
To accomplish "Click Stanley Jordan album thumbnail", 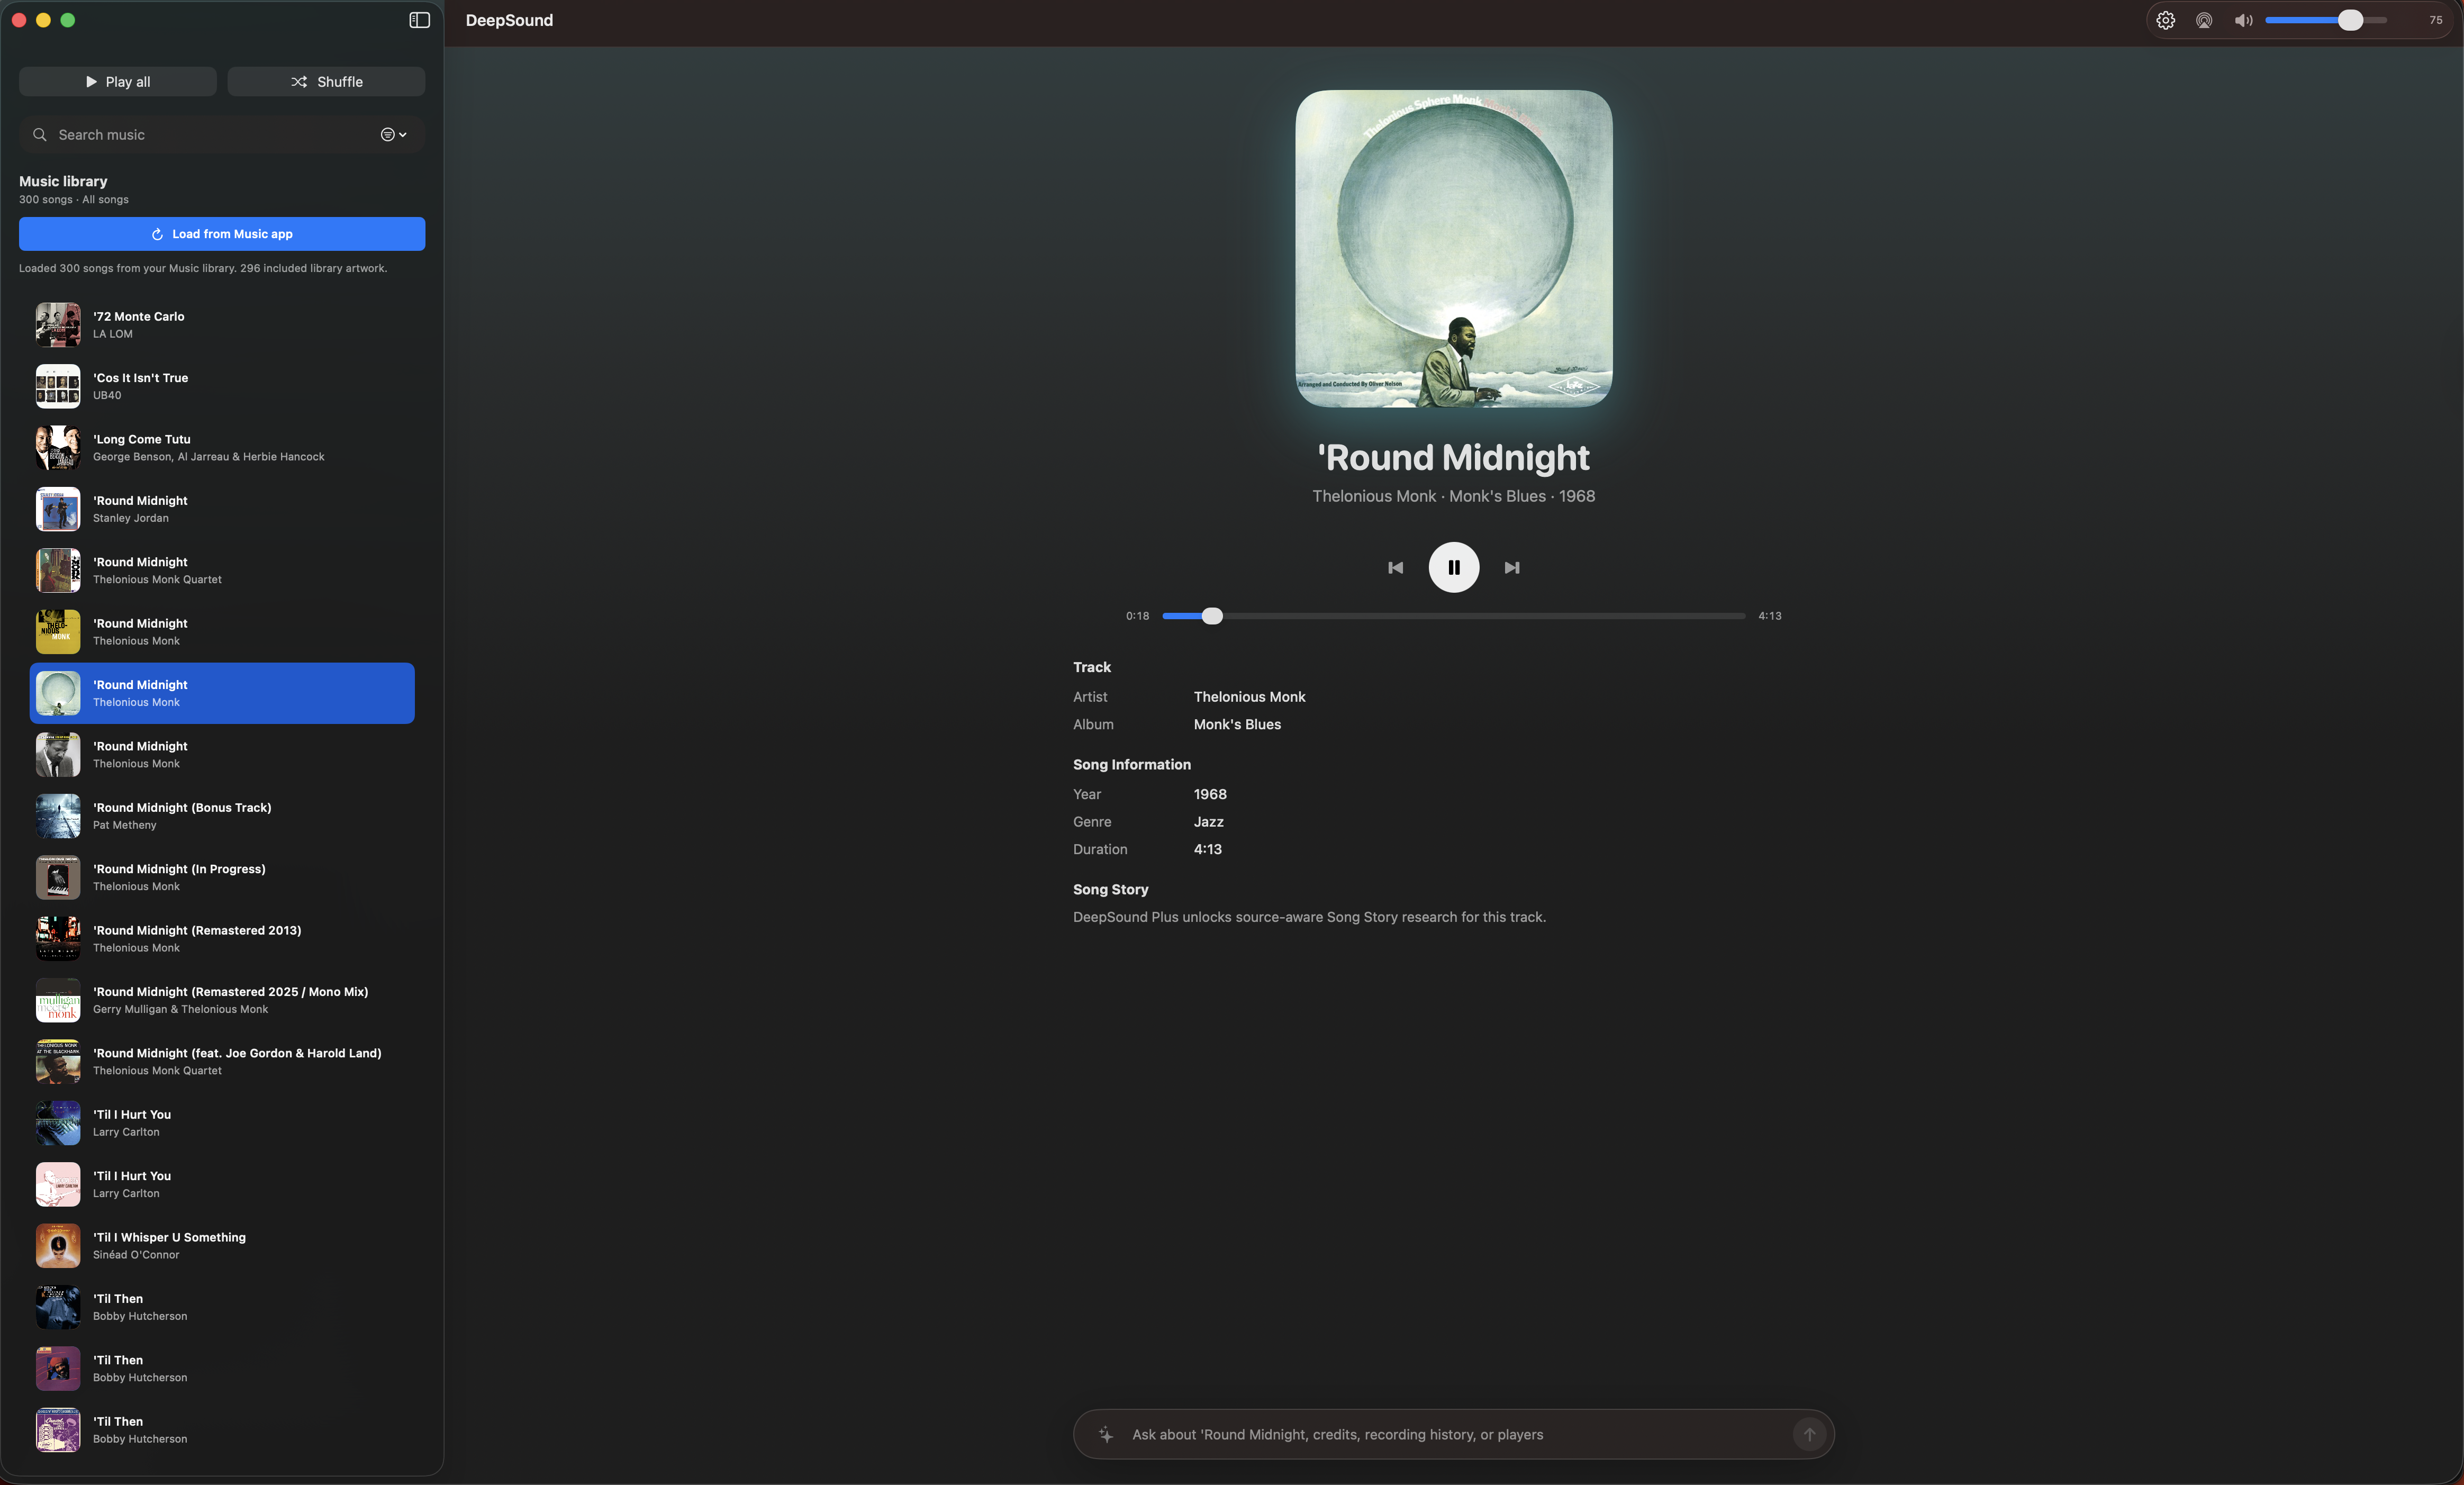I will pyautogui.click(x=58, y=509).
